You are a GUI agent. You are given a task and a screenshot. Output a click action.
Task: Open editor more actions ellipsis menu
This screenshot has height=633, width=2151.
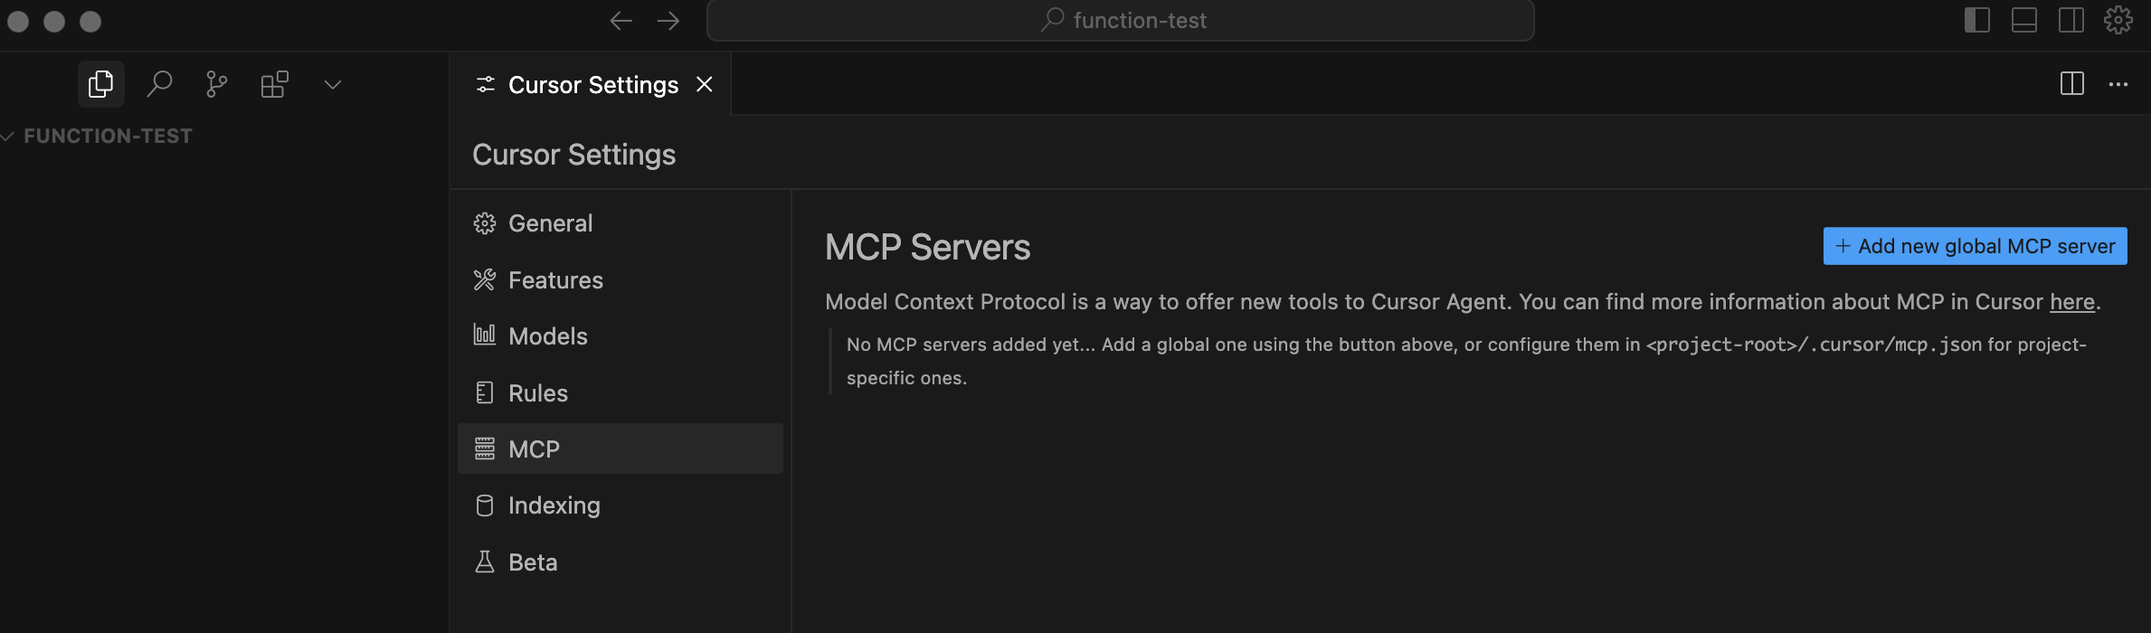[x=2118, y=84]
